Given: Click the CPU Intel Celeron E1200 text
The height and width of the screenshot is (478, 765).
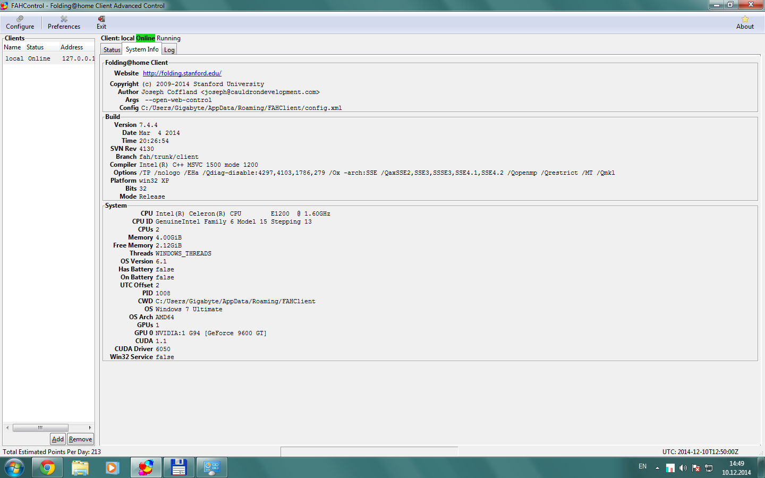Looking at the screenshot, I should click(x=243, y=214).
